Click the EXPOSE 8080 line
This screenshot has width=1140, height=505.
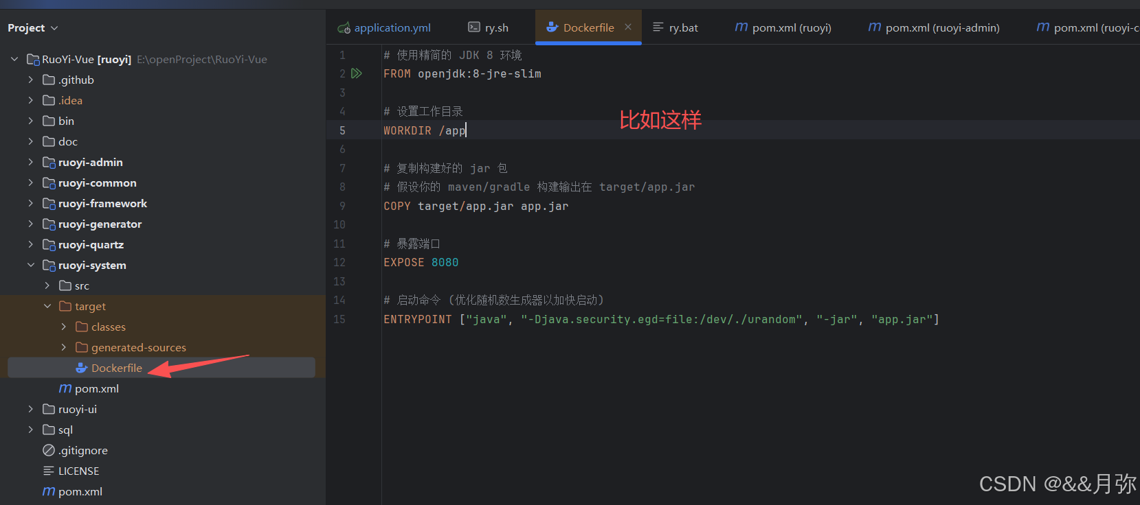click(421, 262)
